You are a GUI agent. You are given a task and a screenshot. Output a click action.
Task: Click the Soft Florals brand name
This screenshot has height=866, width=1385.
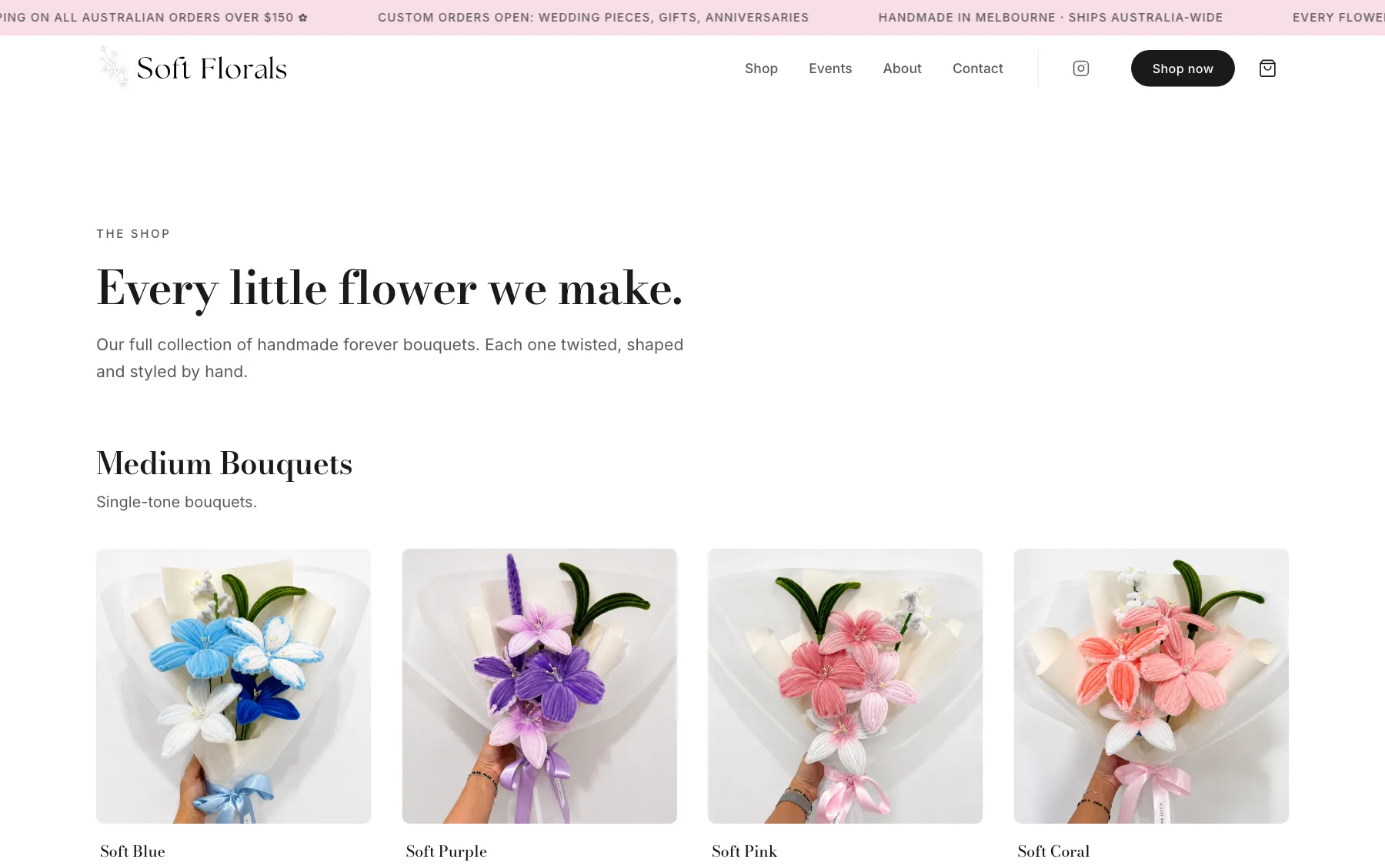click(212, 69)
